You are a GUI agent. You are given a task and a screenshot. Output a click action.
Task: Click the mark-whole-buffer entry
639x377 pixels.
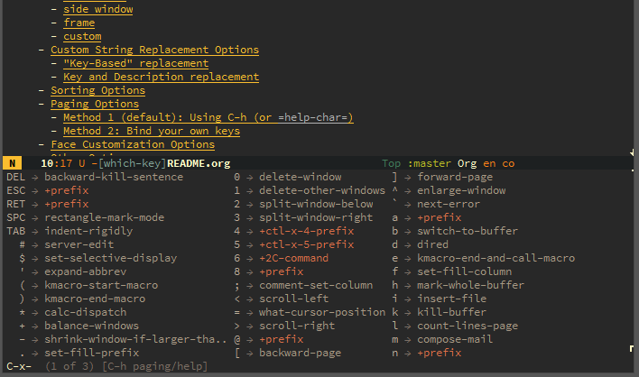470,285
